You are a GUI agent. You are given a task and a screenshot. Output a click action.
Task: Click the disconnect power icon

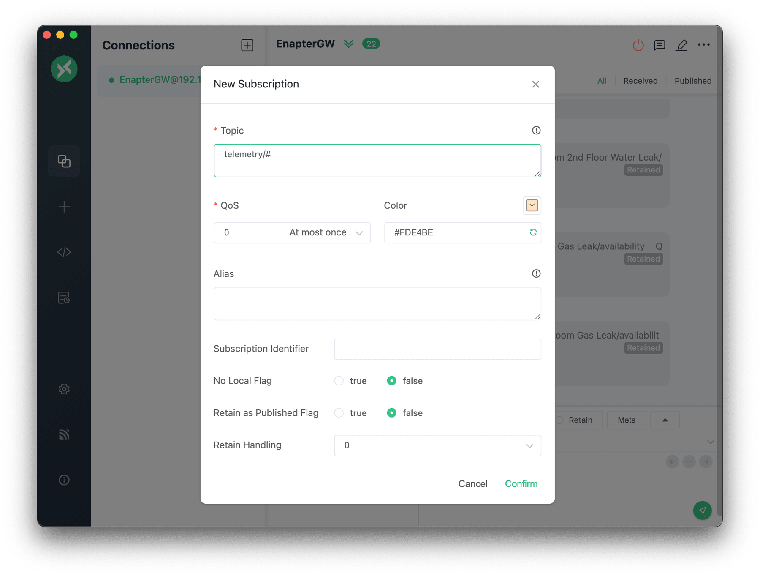(x=638, y=45)
